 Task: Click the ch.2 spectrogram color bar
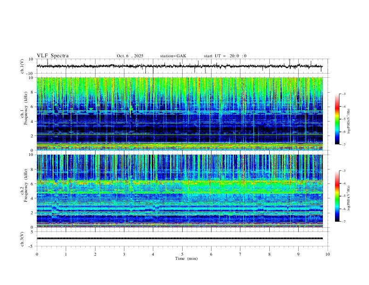337,196
